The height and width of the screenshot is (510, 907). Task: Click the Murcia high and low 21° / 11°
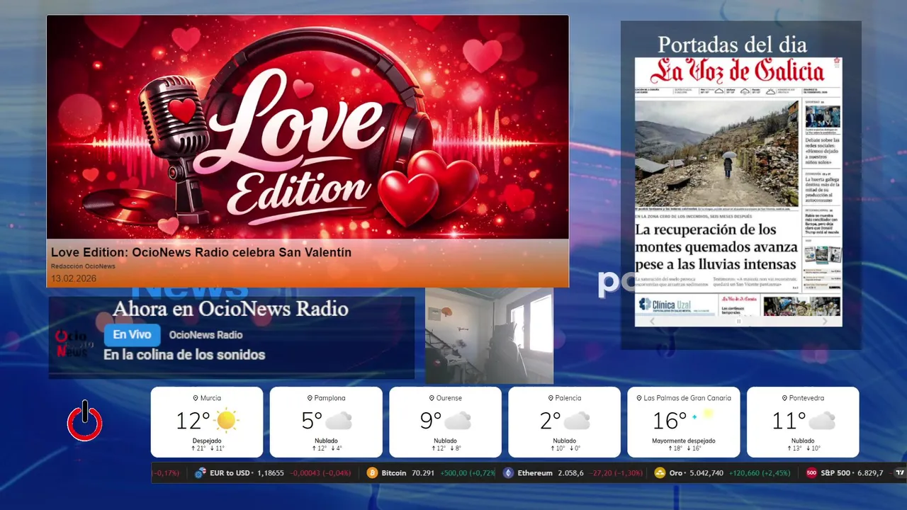207,448
